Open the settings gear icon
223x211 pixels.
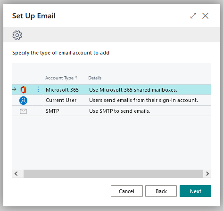pos(17,35)
